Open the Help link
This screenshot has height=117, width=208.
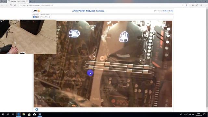(171, 11)
